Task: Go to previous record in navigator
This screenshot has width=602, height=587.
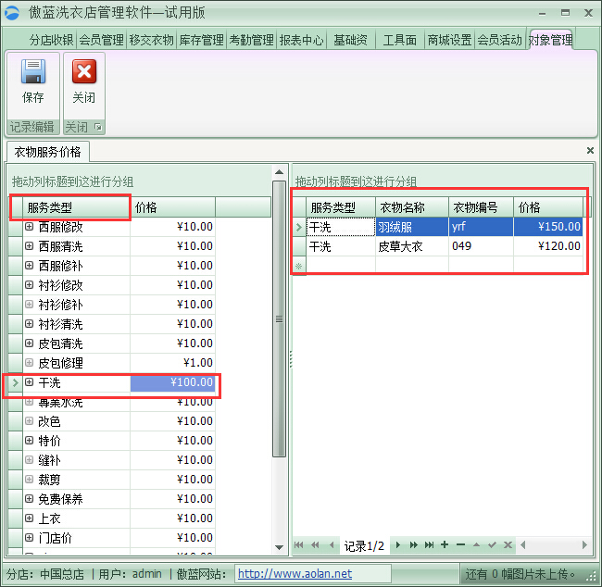Action: click(x=332, y=544)
